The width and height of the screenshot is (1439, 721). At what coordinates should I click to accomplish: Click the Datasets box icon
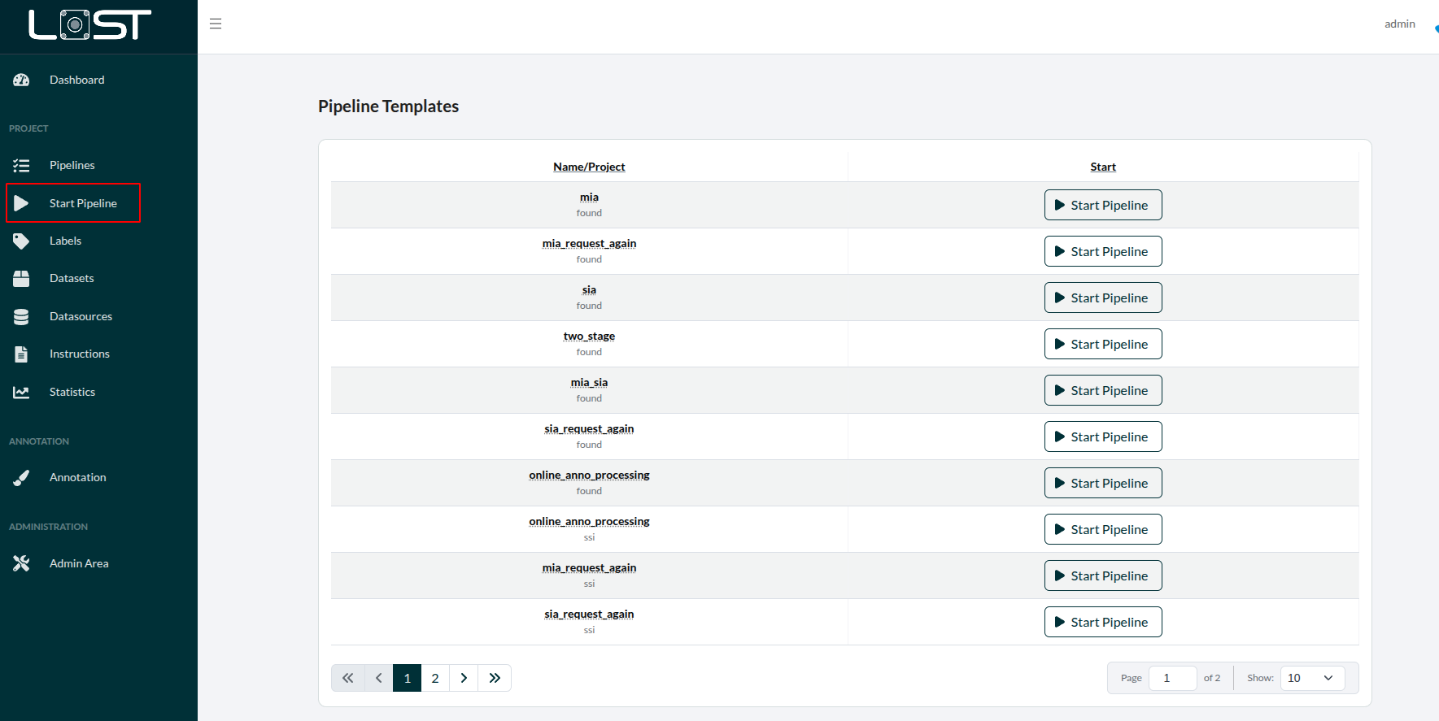[x=21, y=279]
